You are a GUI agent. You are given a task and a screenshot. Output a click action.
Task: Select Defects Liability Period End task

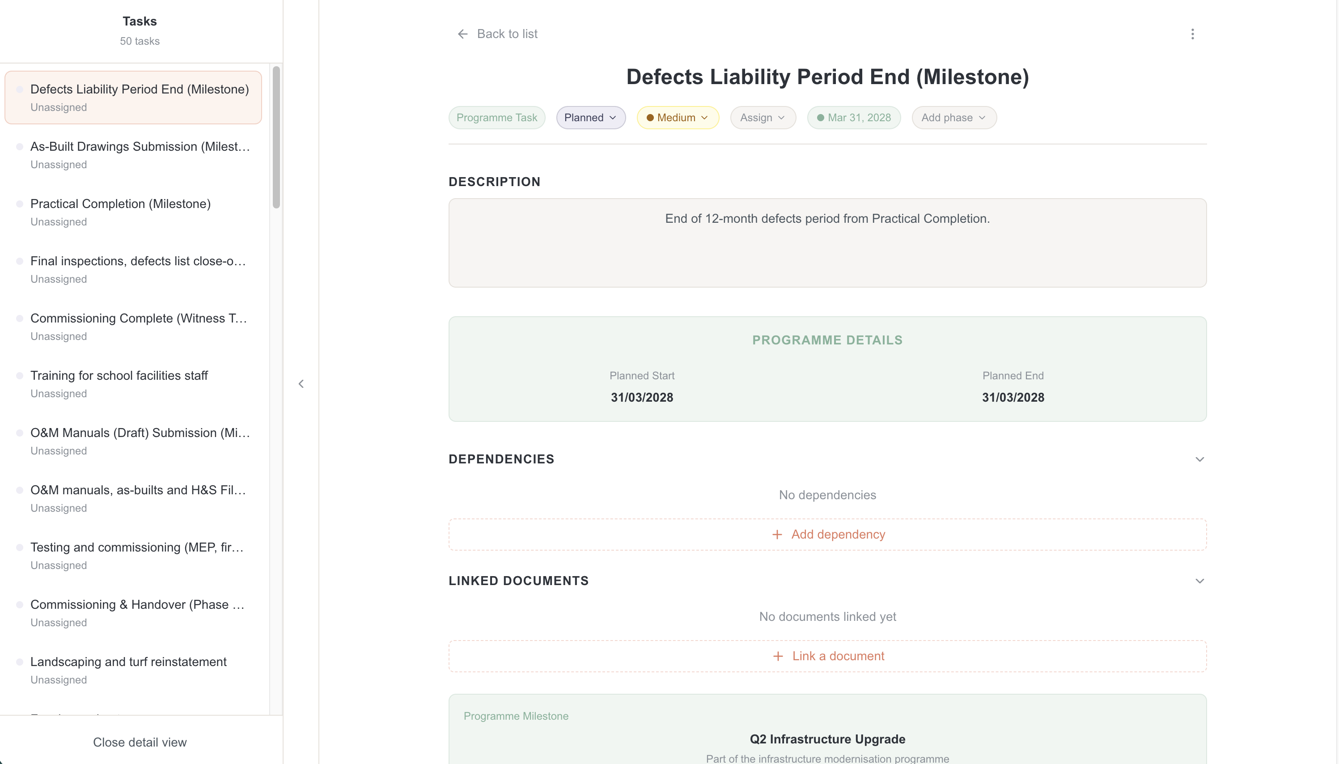click(133, 98)
